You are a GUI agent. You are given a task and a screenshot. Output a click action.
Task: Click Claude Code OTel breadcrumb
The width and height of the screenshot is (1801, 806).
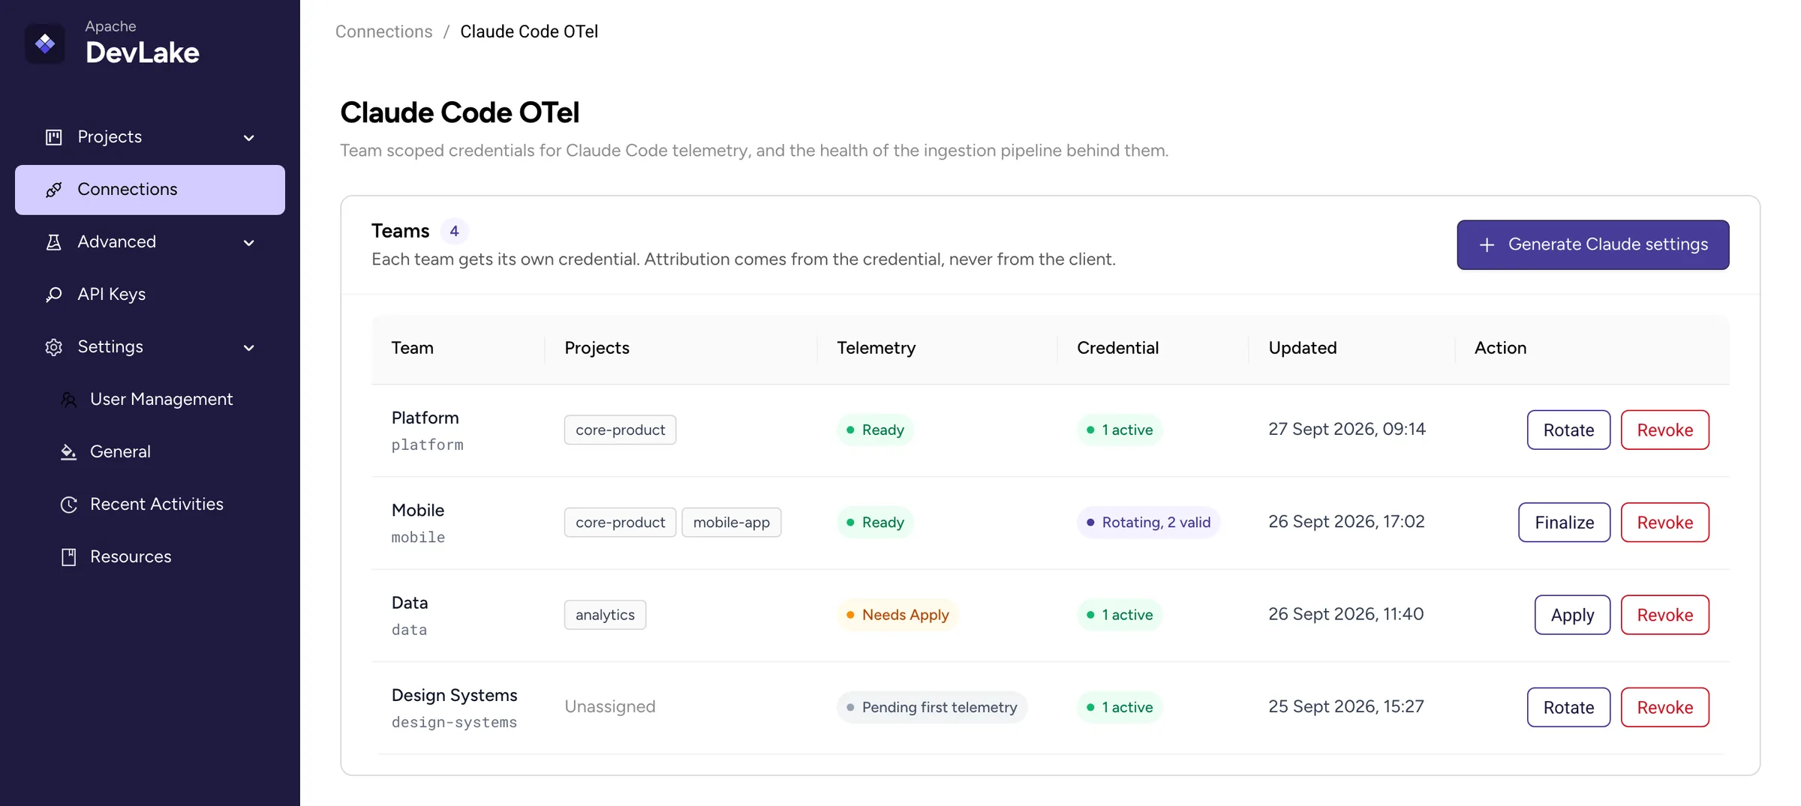pos(529,31)
